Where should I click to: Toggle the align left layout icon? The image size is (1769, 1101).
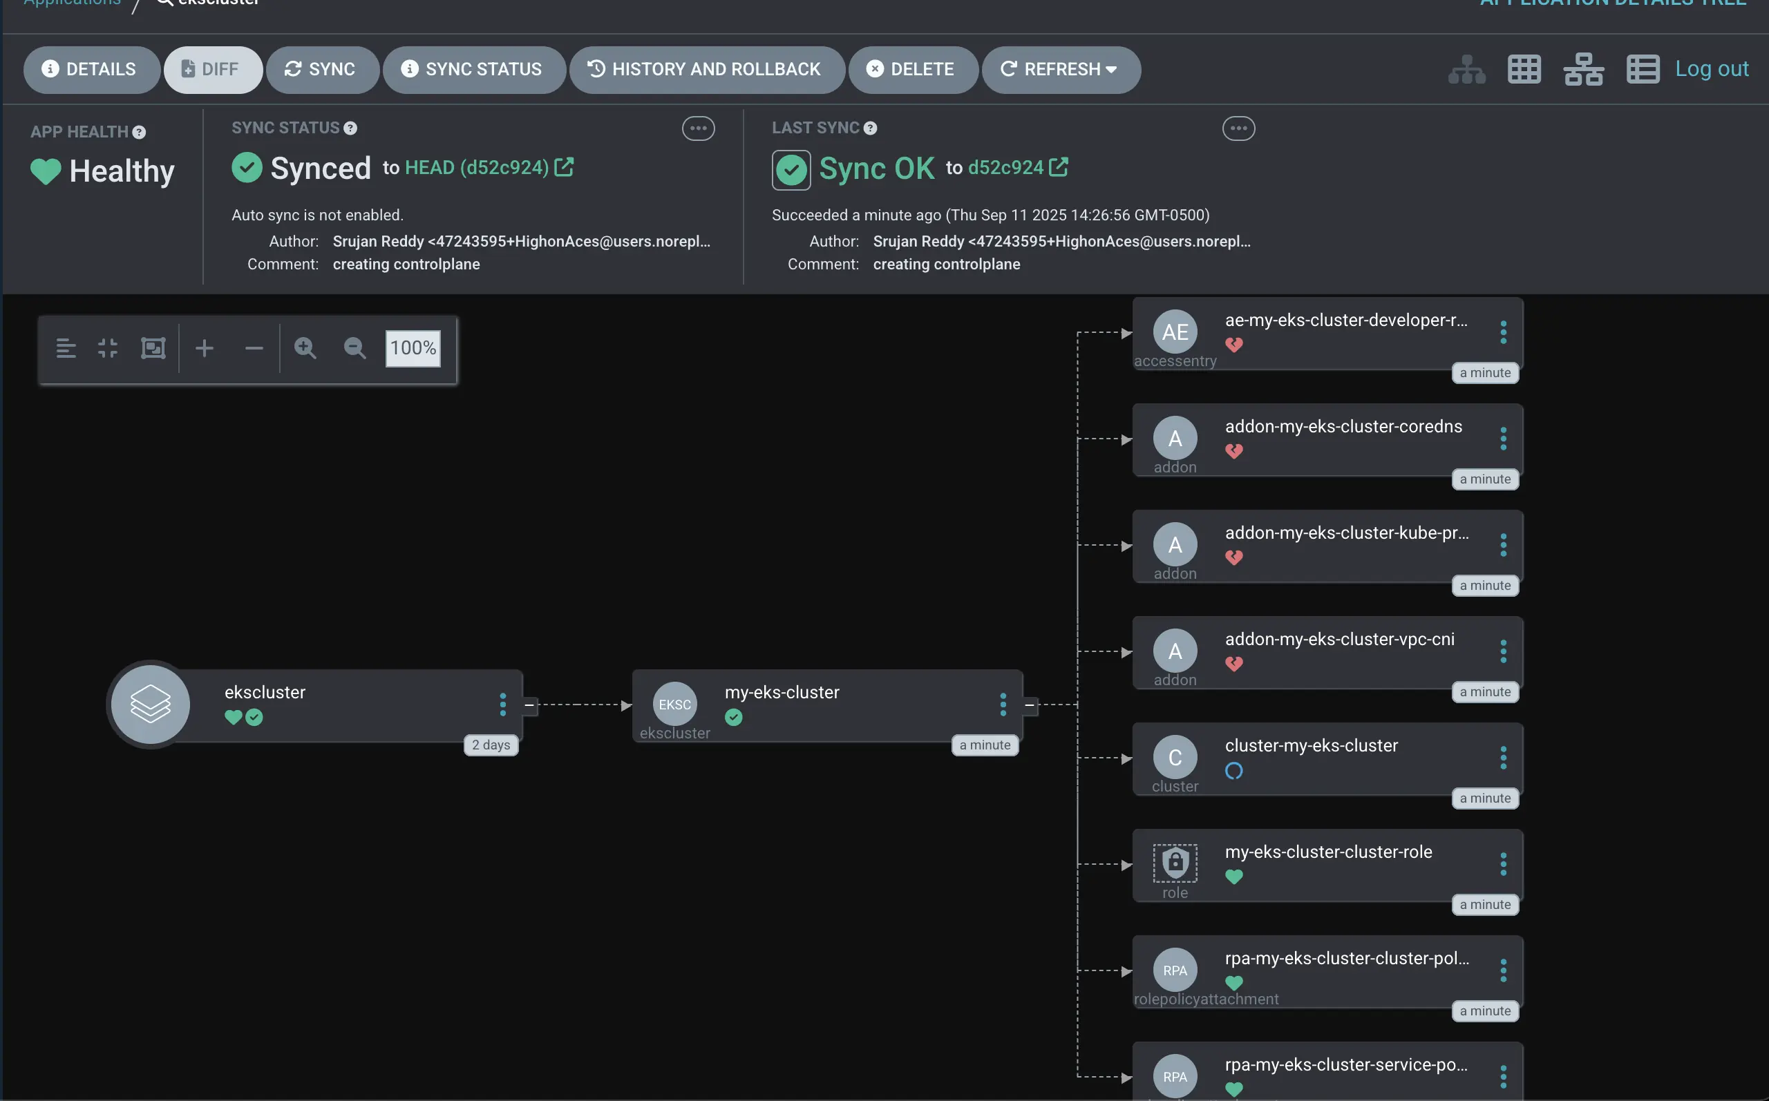(x=66, y=348)
